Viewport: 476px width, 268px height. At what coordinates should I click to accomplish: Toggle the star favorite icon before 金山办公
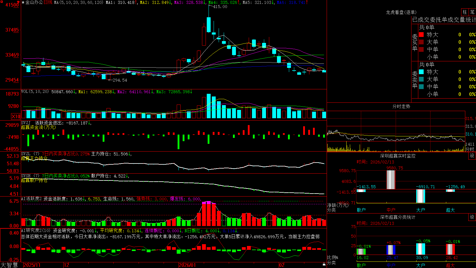[x=23, y=2]
